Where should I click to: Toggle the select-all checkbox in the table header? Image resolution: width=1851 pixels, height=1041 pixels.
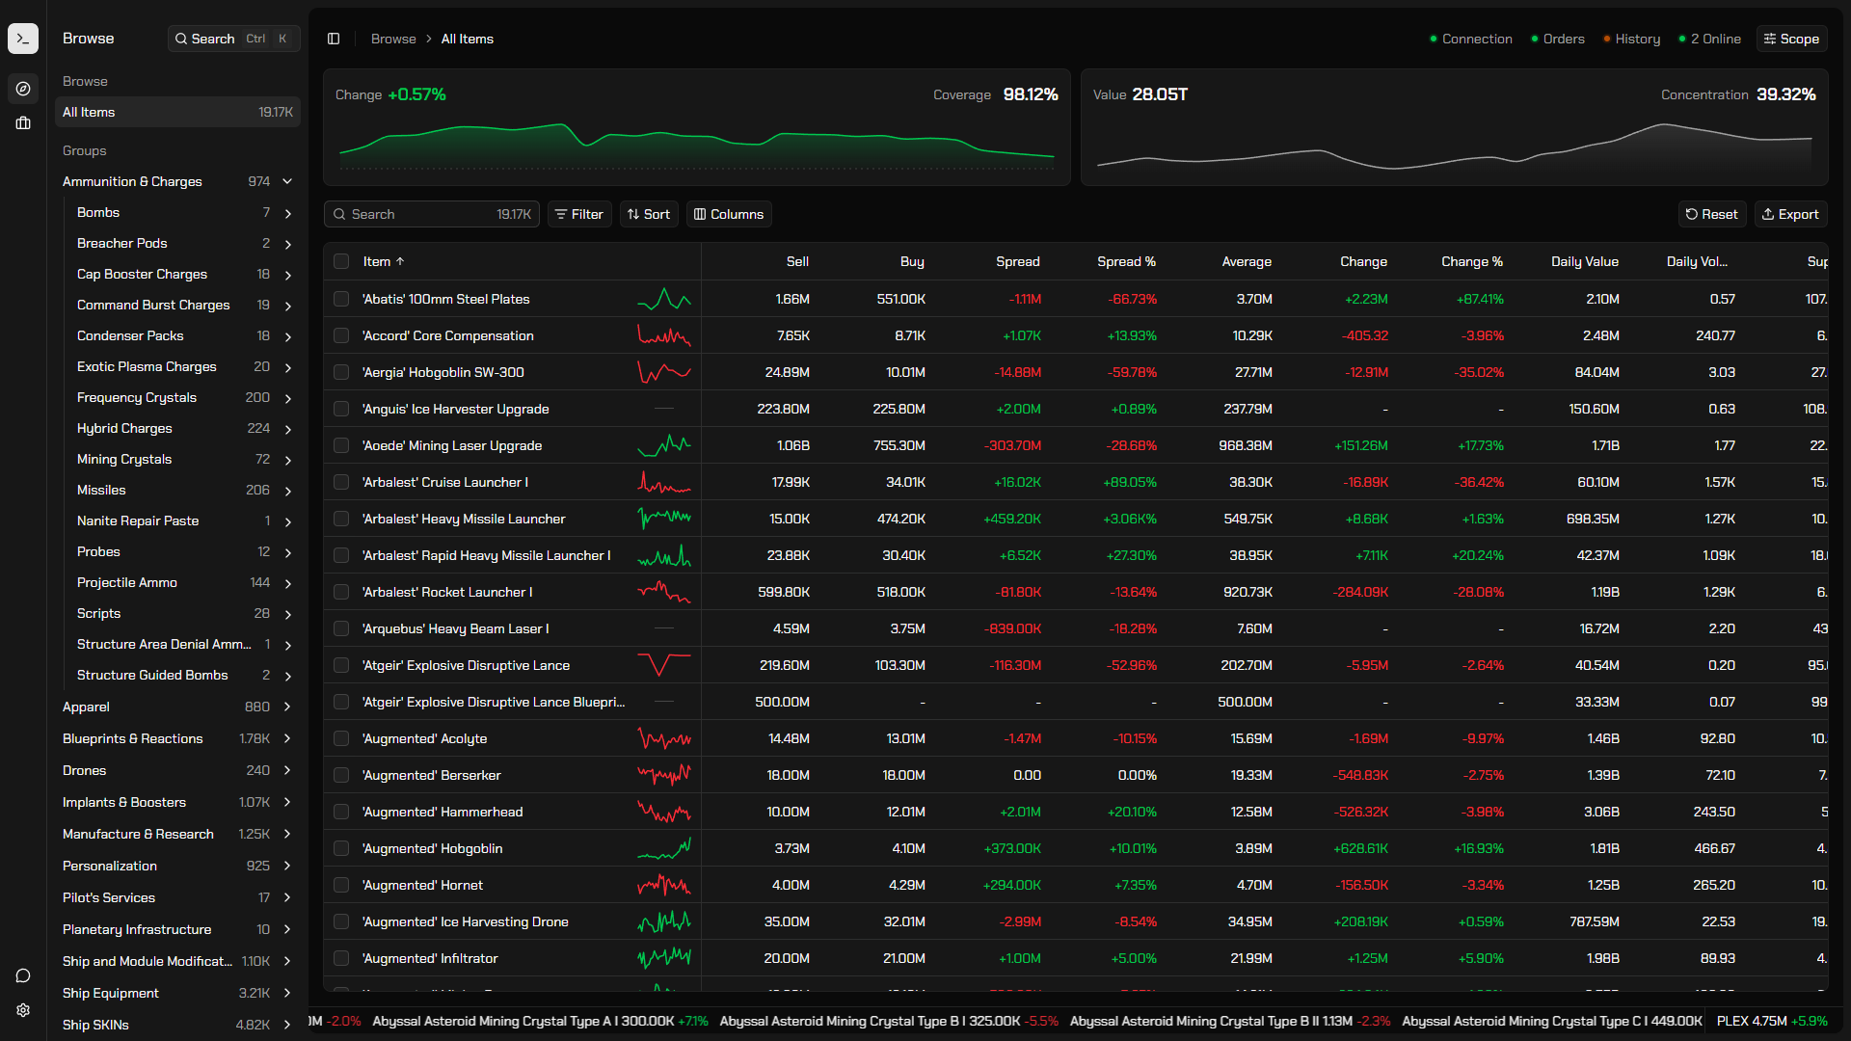coord(341,261)
